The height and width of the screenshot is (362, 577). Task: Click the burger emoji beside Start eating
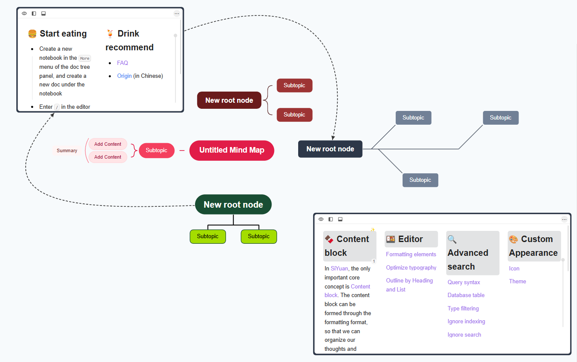click(32, 34)
